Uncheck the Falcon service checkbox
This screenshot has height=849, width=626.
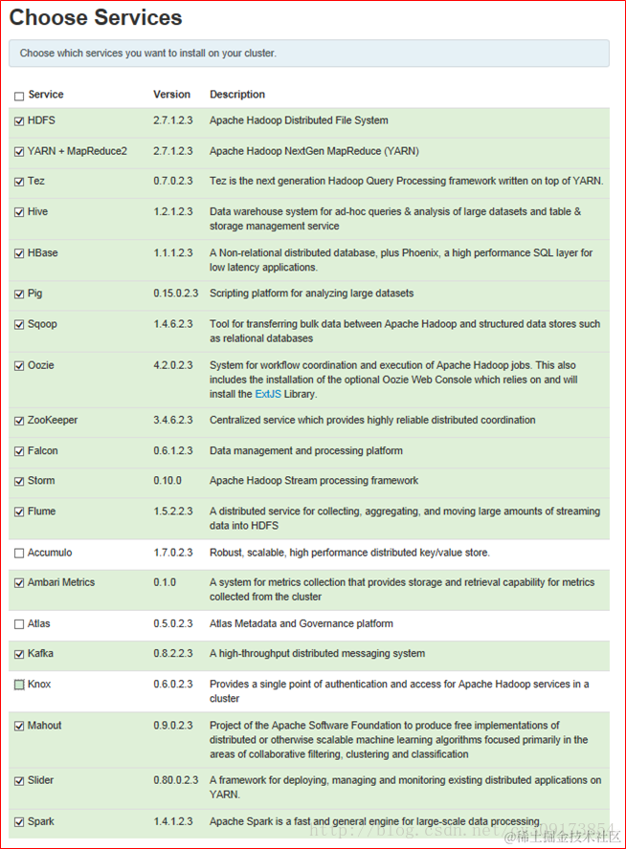19,451
